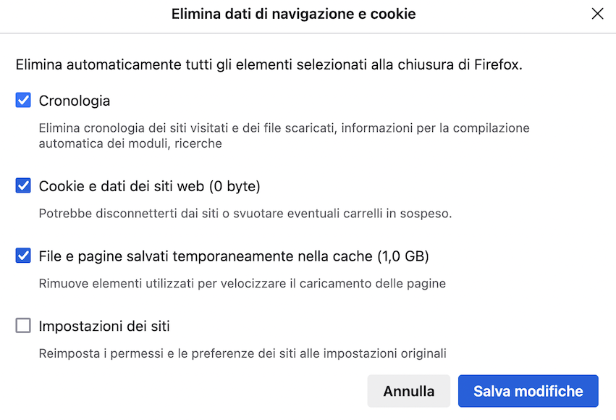Toggle the cookies deletion setting
The image size is (616, 420).
click(22, 185)
